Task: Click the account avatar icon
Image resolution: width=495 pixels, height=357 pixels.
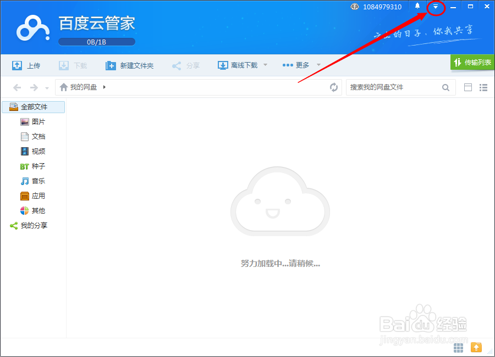Action: (355, 7)
